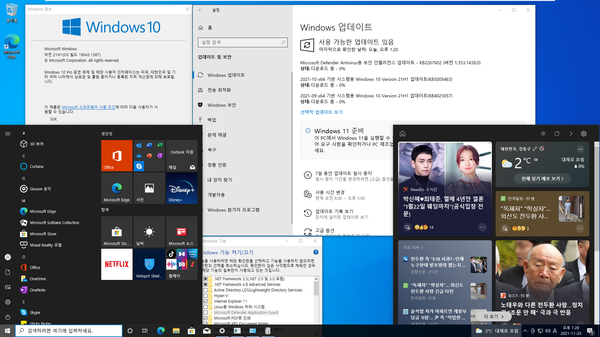Click 전체 일기 예보 보기 button
The image size is (600, 337).
(x=542, y=178)
